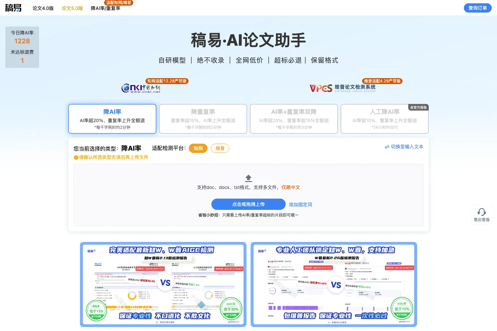Select the 降AI率 service tab
The height and width of the screenshot is (331, 497).
click(112, 119)
